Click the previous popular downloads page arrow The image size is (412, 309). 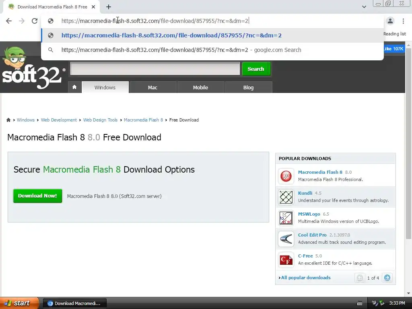coord(360,278)
